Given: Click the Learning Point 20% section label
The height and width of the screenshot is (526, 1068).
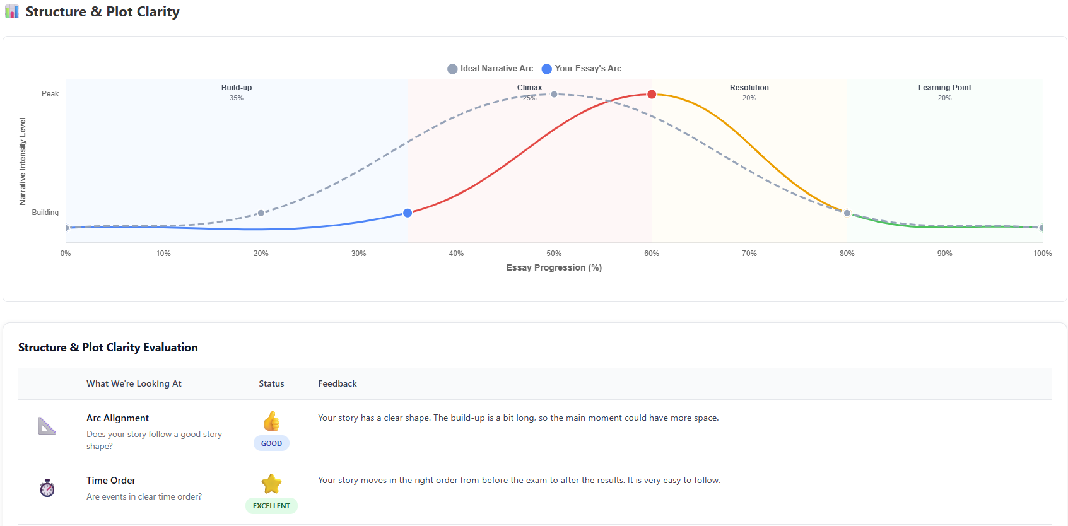Looking at the screenshot, I should (x=944, y=92).
